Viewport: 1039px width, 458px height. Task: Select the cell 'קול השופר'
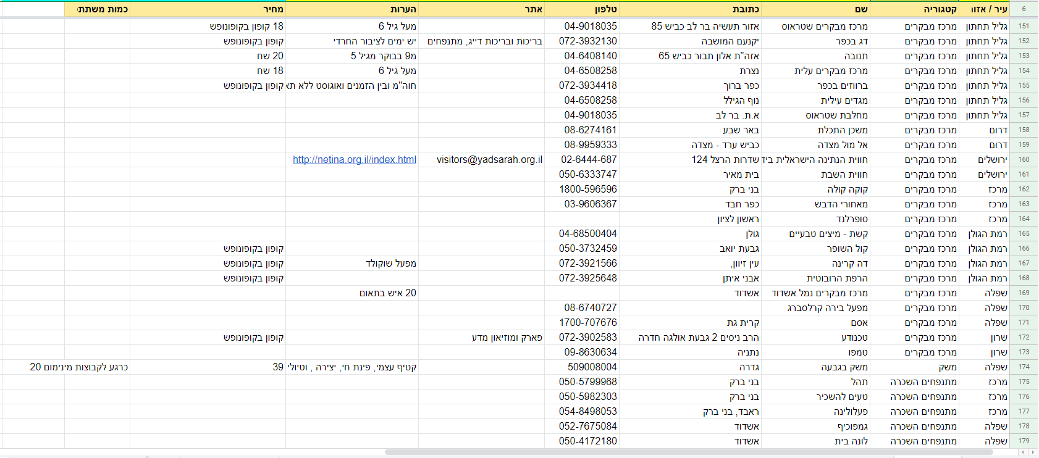click(x=815, y=249)
